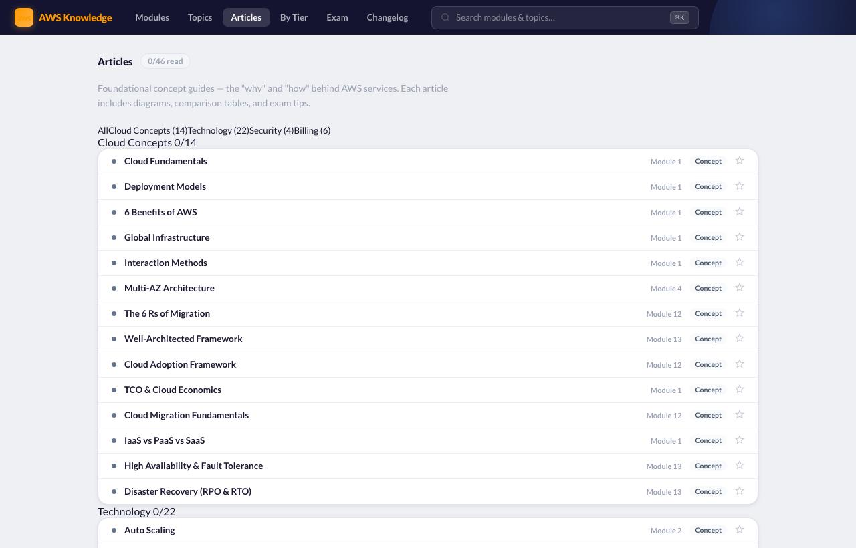
Task: Select the All filter tab
Action: (103, 130)
